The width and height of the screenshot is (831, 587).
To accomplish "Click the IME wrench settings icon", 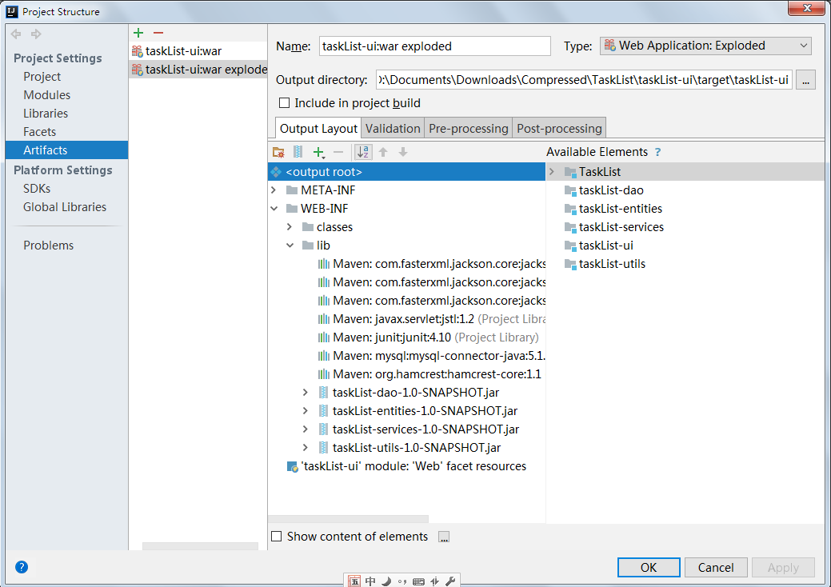I will [x=450, y=581].
